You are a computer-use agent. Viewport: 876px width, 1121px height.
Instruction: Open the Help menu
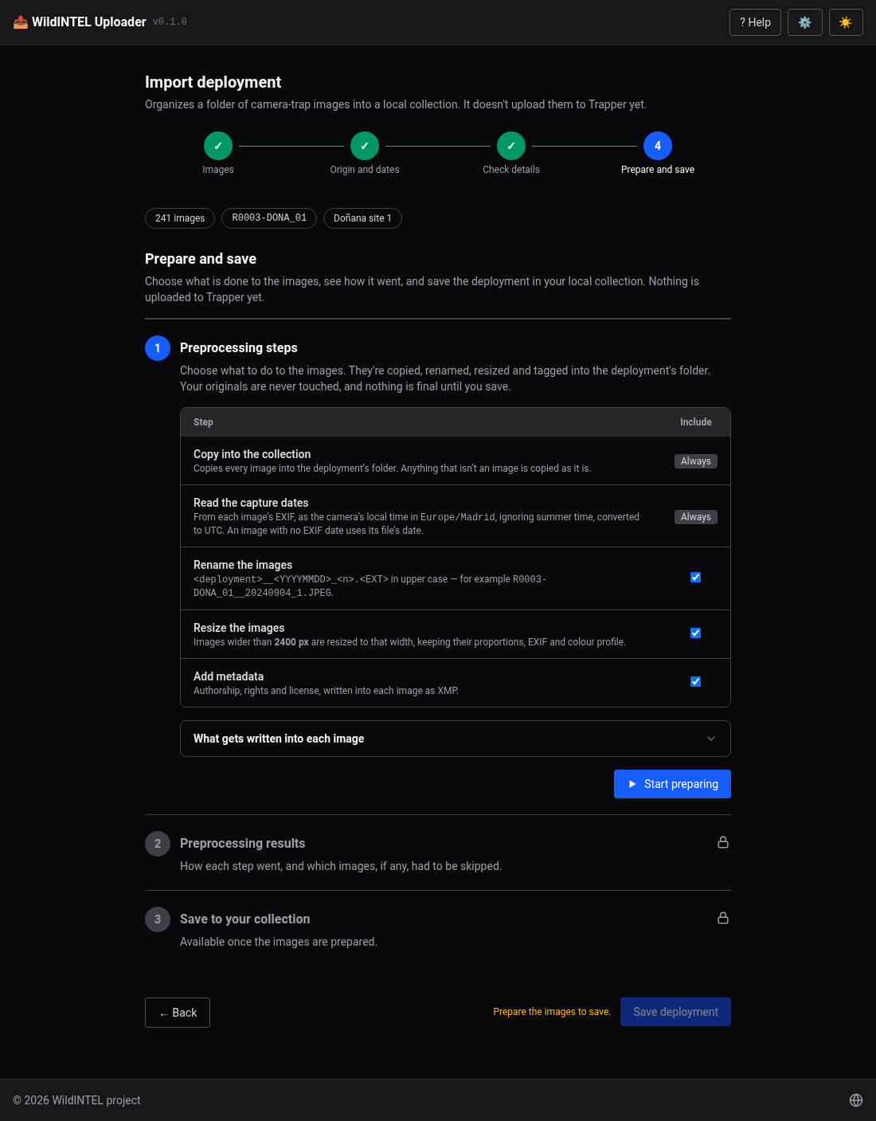(x=755, y=22)
